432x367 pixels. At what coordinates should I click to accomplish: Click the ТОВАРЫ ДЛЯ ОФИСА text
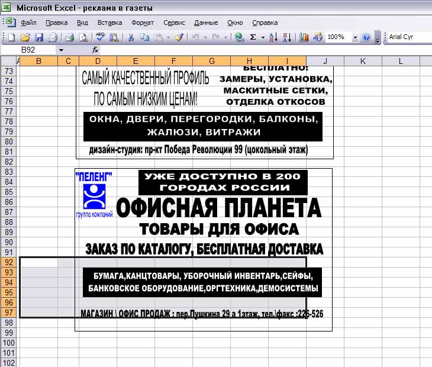219,229
